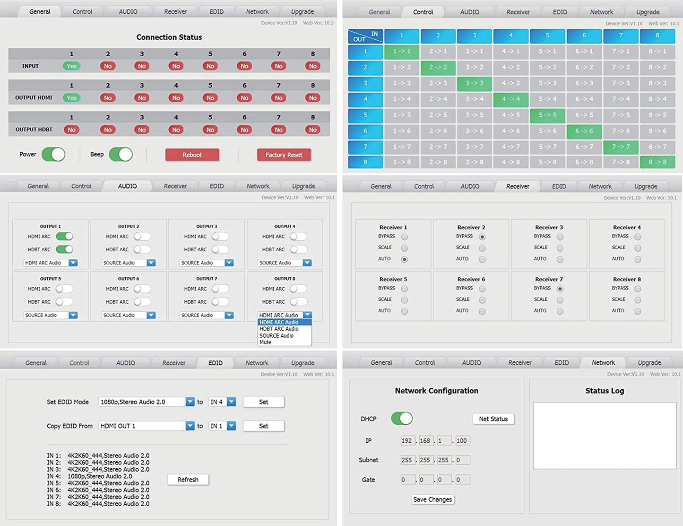Pick HDBT ARC Audio from the open list
Screen dimensions: 683x526
point(279,329)
